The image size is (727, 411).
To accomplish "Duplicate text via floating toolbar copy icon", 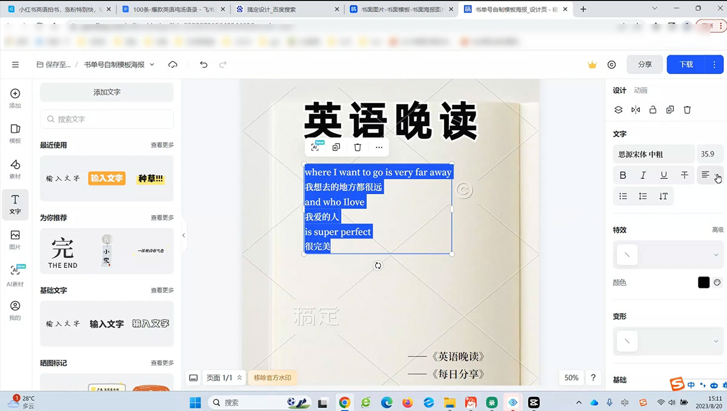I will coord(336,147).
